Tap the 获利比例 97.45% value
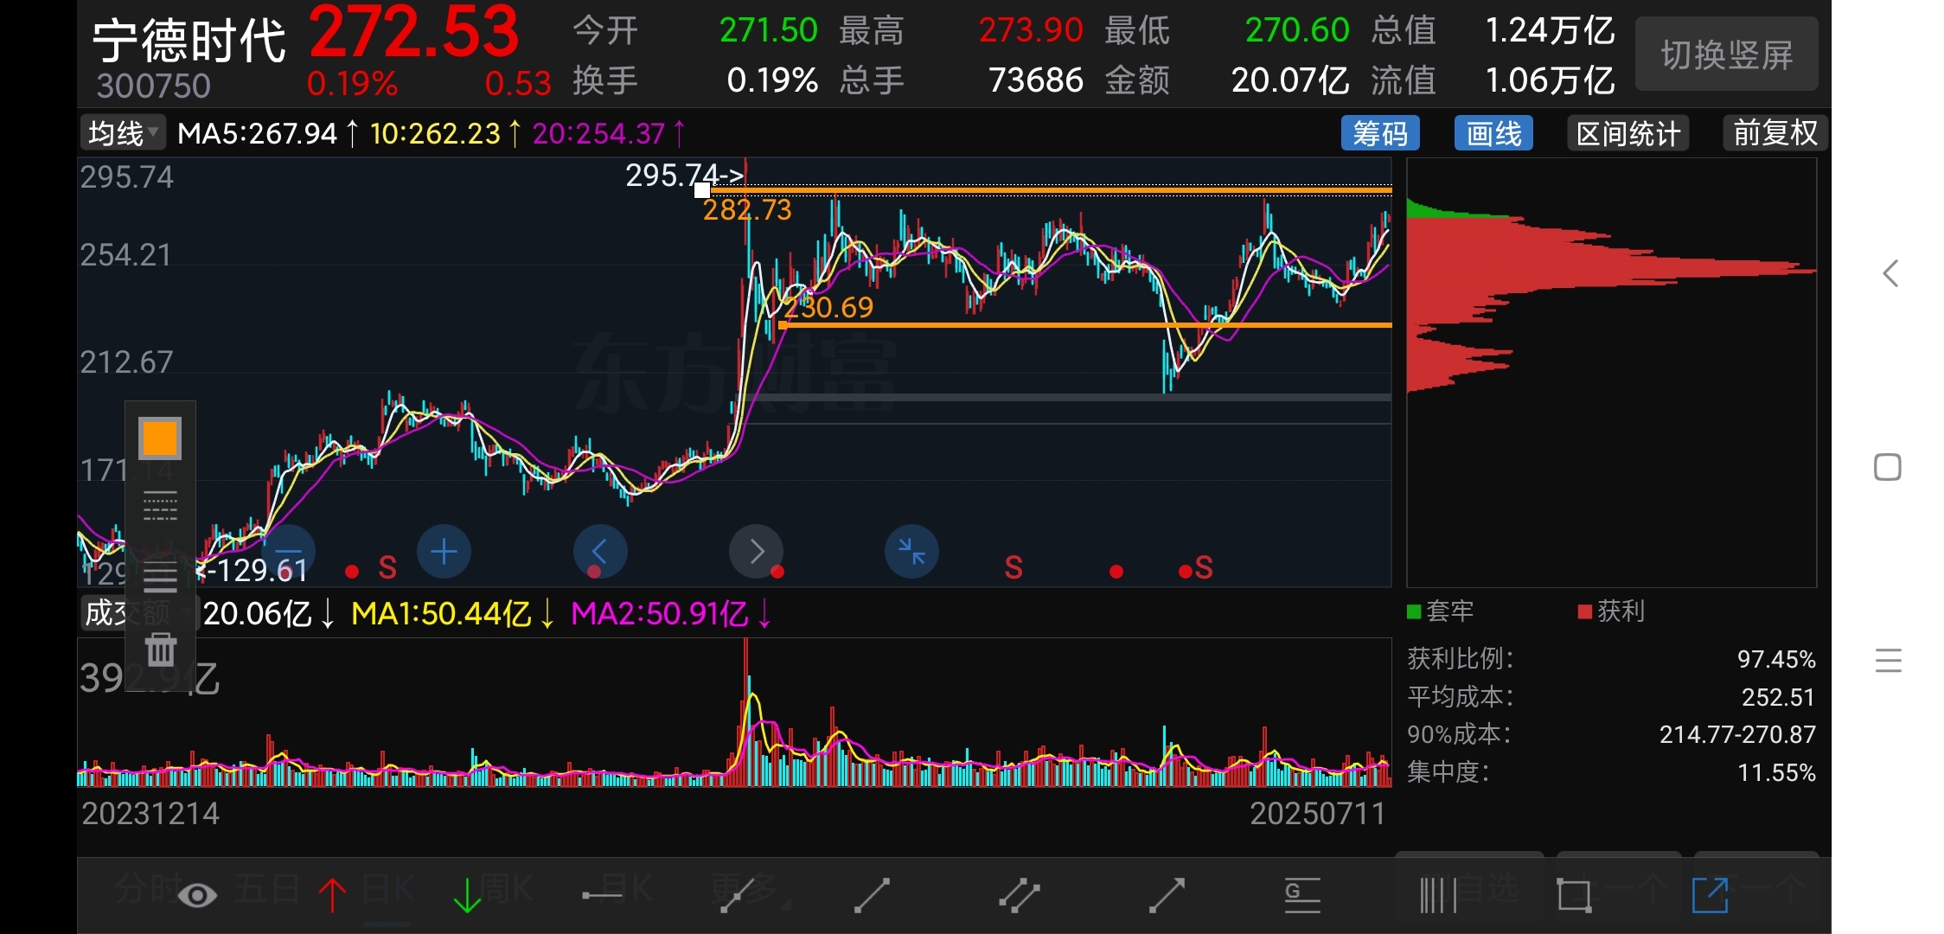 point(1776,659)
